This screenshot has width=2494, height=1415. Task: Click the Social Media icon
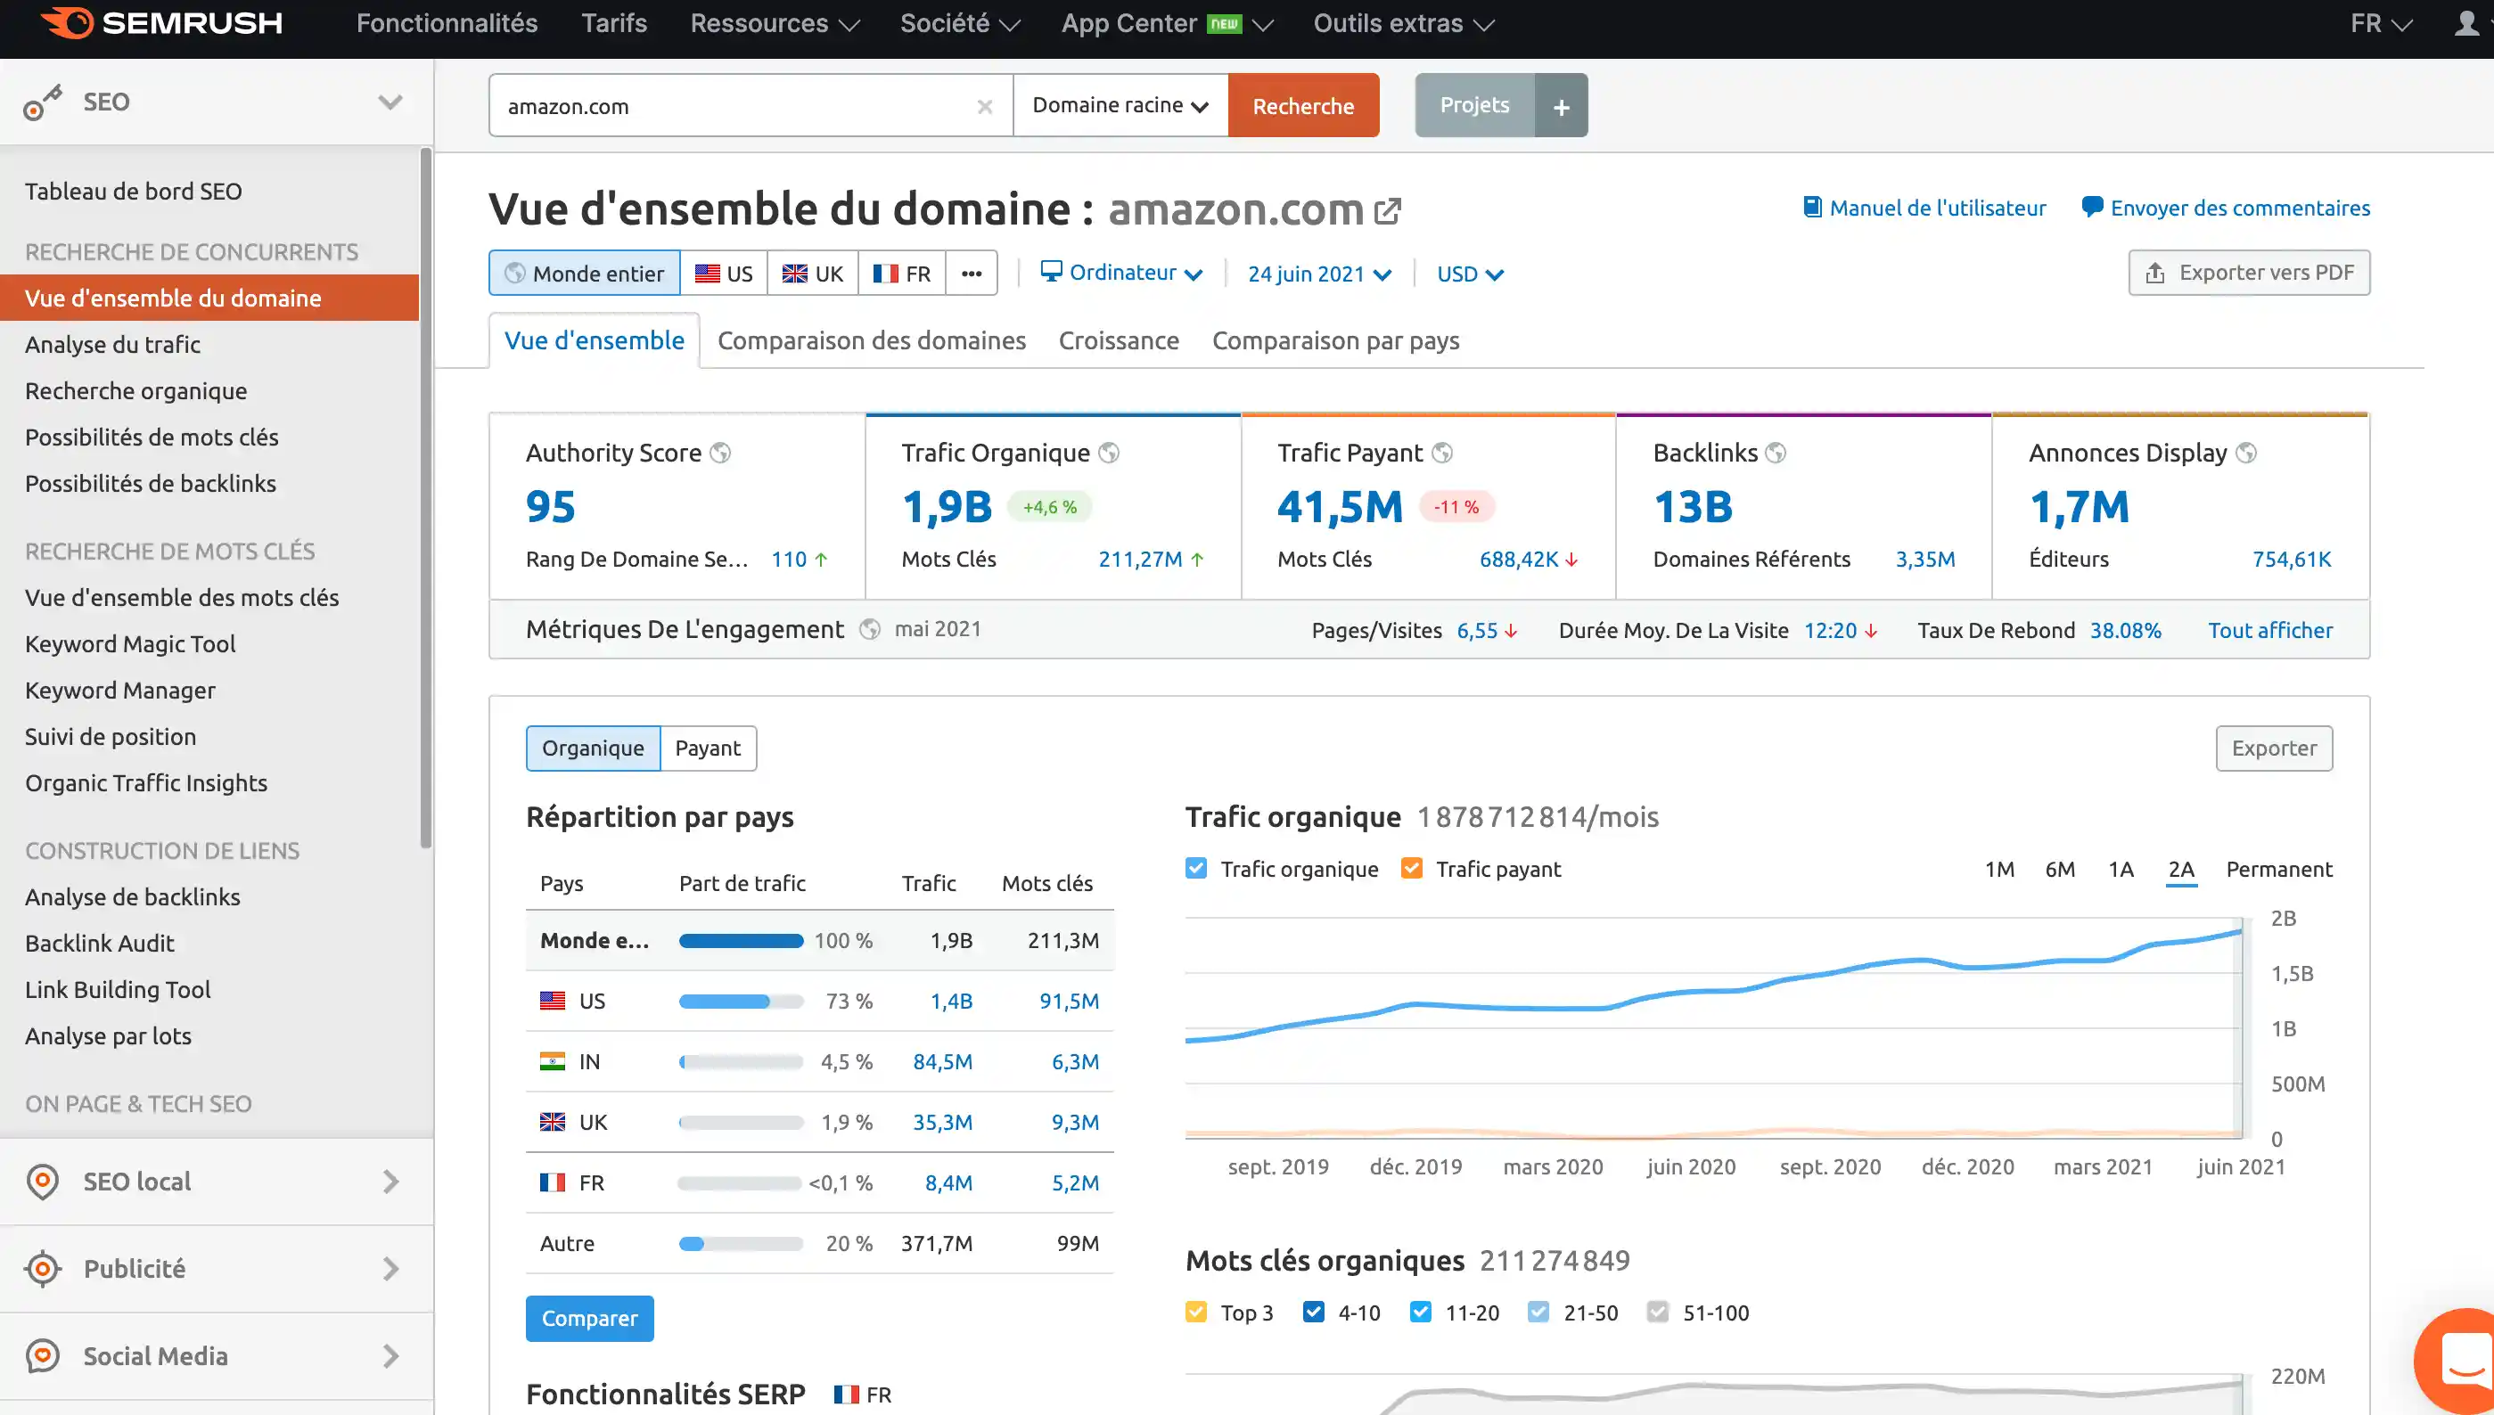tap(43, 1357)
